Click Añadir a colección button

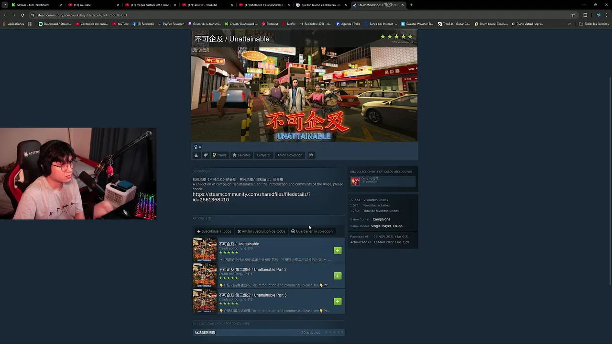coord(290,155)
